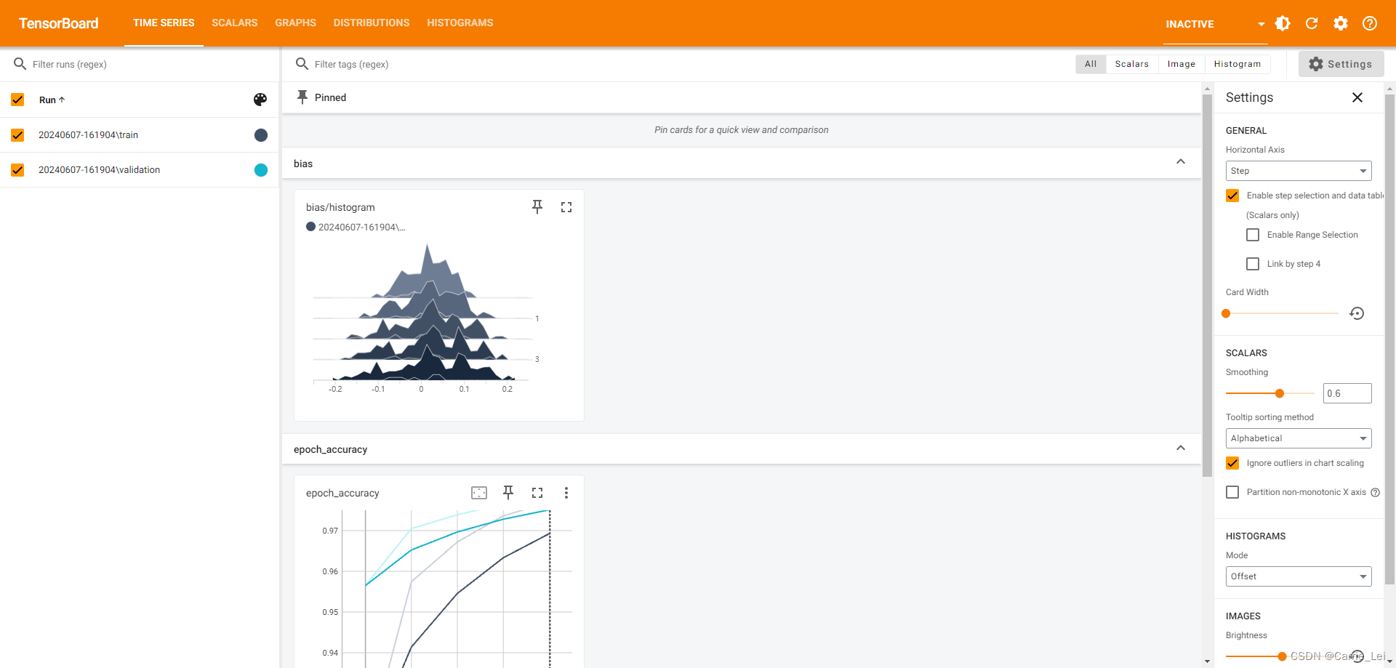Reset card width to default
1396x668 pixels.
tap(1357, 313)
